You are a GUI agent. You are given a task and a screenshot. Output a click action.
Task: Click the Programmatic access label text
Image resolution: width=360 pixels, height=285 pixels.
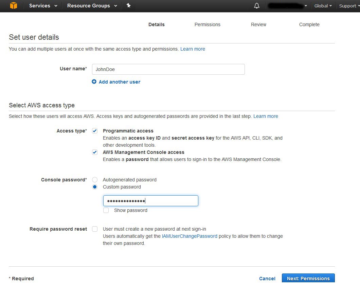click(128, 131)
